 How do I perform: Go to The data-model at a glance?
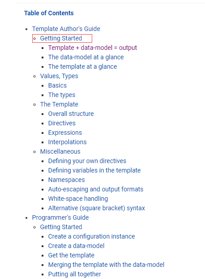[86, 57]
